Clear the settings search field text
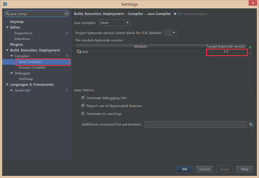 66,14
